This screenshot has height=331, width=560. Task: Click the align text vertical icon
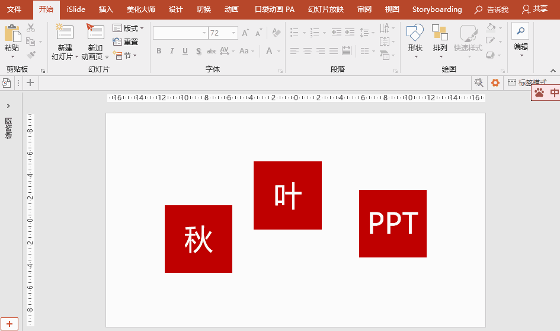[384, 42]
